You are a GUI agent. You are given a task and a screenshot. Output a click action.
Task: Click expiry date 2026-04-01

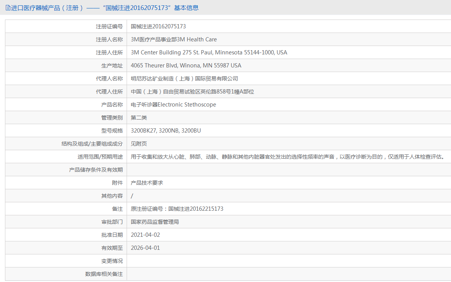tap(145, 248)
